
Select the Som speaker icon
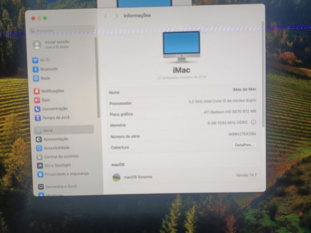37,100
